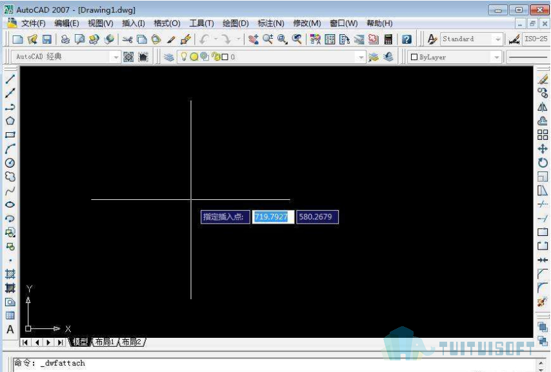The image size is (551, 372).
Task: Select the Ellipse tool
Action: [10, 204]
